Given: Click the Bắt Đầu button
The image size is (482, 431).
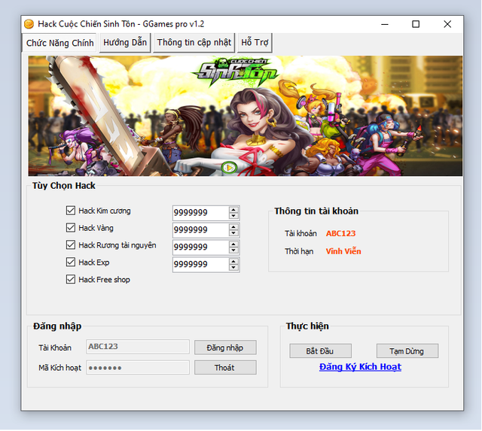Looking at the screenshot, I should (321, 351).
